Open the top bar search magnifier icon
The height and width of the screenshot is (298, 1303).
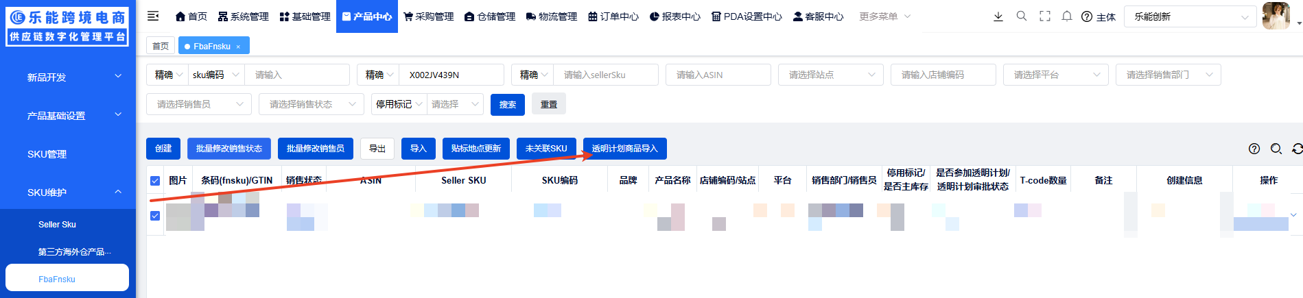(x=1022, y=16)
